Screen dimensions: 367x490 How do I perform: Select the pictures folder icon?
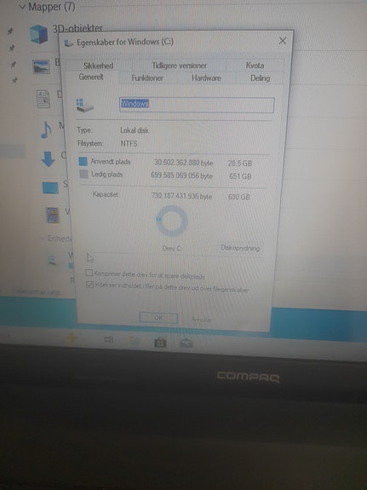pyautogui.click(x=41, y=66)
